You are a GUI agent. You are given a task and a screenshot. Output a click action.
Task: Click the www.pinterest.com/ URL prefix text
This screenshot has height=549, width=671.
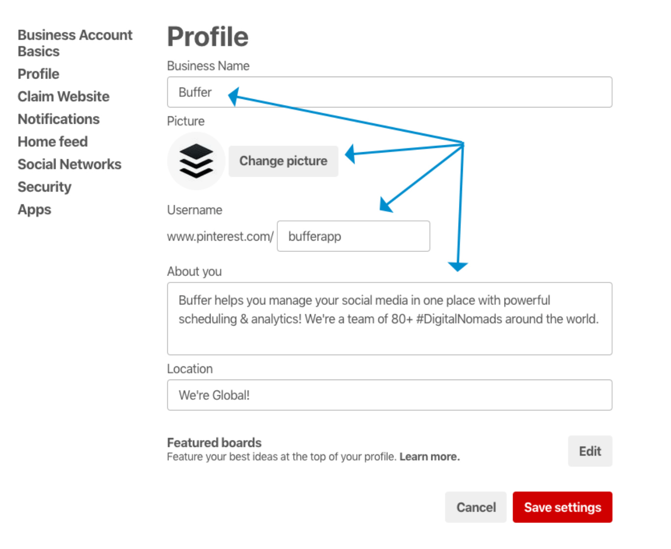coord(220,237)
